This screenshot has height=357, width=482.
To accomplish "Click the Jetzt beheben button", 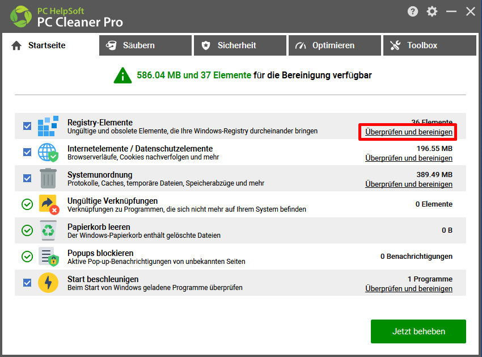I will [418, 331].
